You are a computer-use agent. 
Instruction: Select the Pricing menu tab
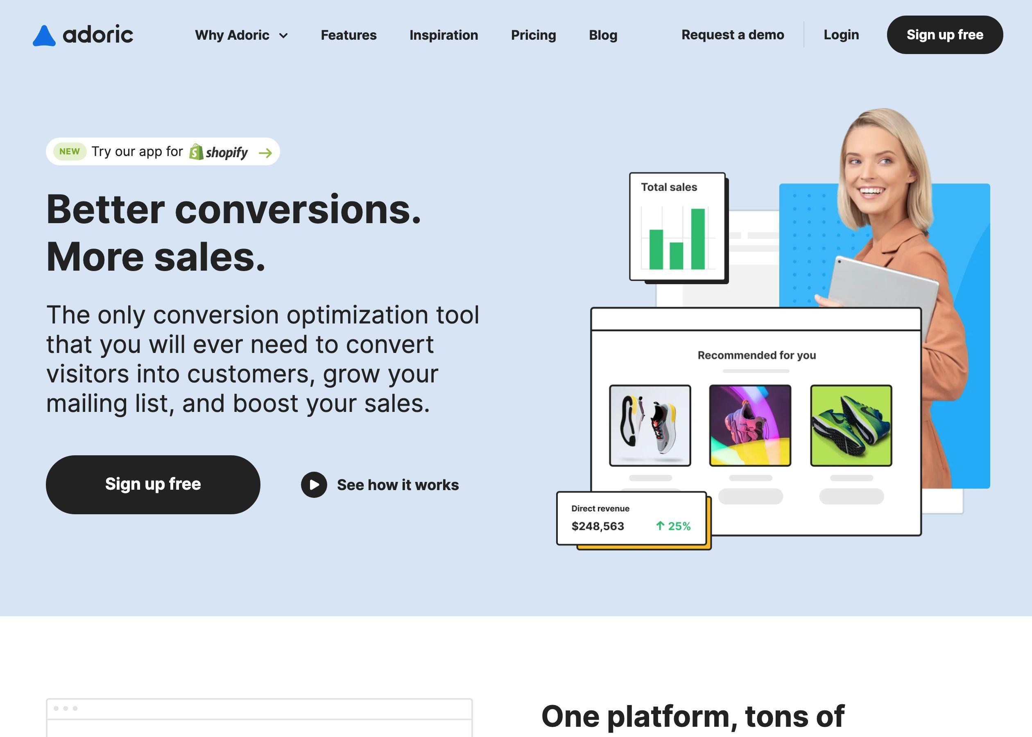pyautogui.click(x=533, y=34)
